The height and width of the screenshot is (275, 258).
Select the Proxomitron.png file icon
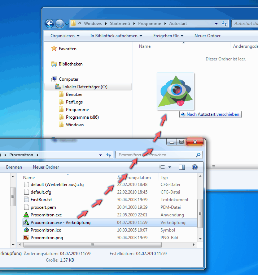coord(26,238)
